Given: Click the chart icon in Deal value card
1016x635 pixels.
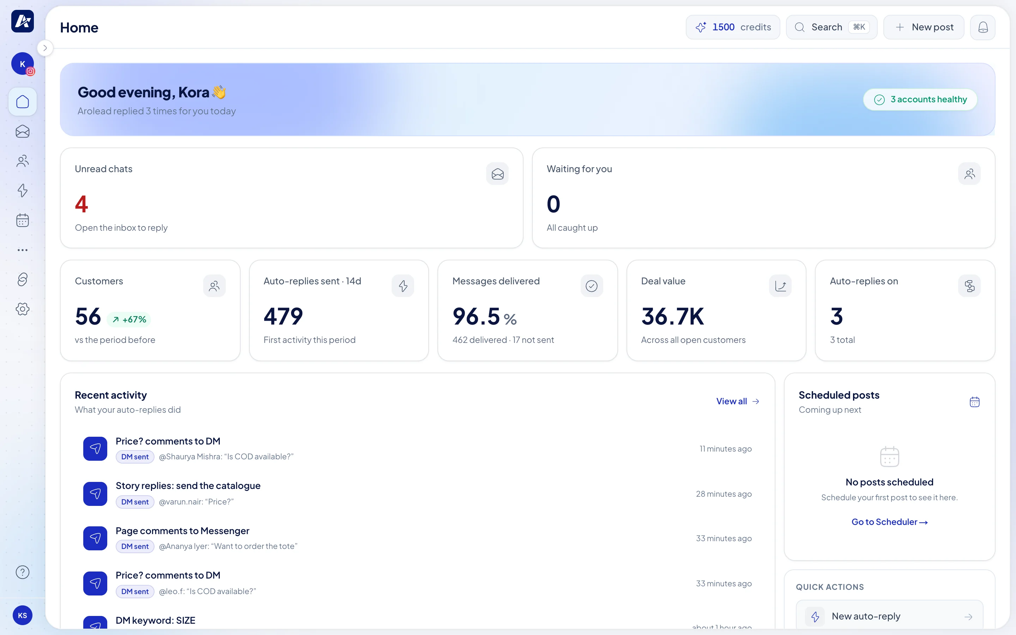Looking at the screenshot, I should coord(780,286).
